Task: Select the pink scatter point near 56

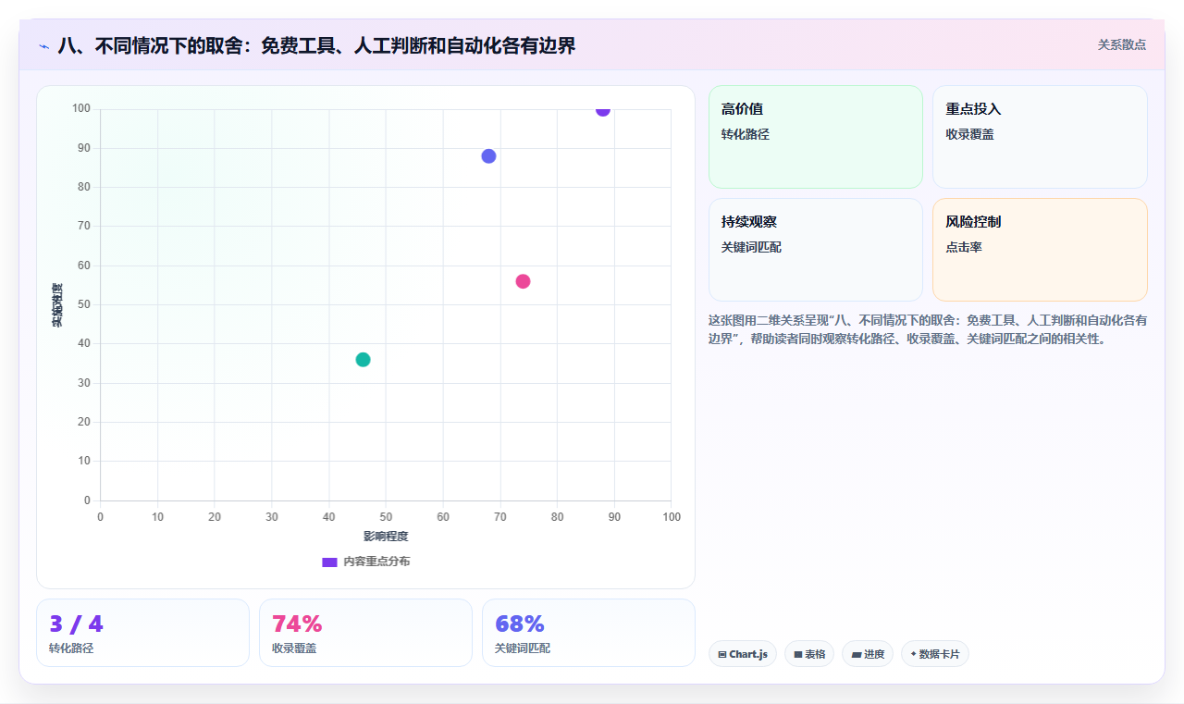Action: coord(523,281)
